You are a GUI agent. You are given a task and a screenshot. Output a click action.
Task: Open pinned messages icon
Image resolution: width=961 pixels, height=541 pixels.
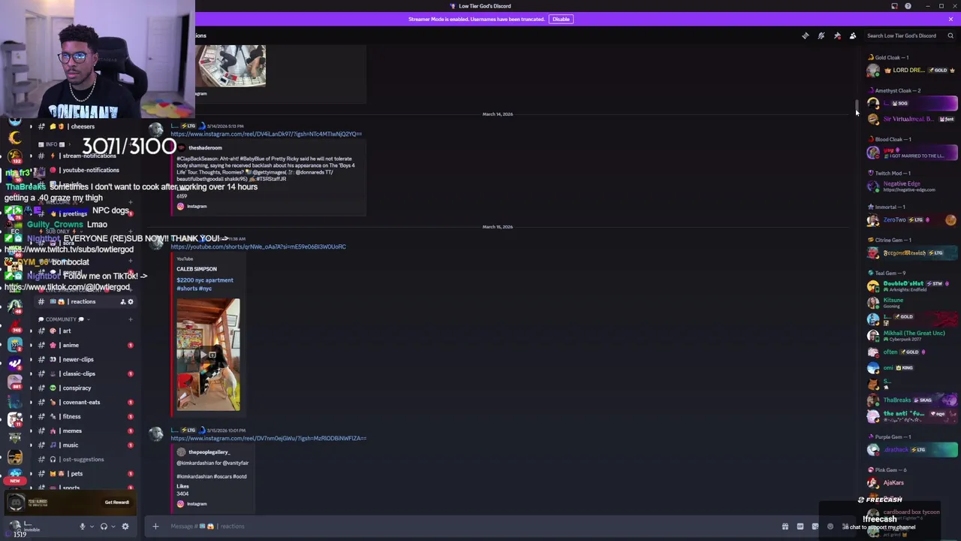(x=837, y=35)
